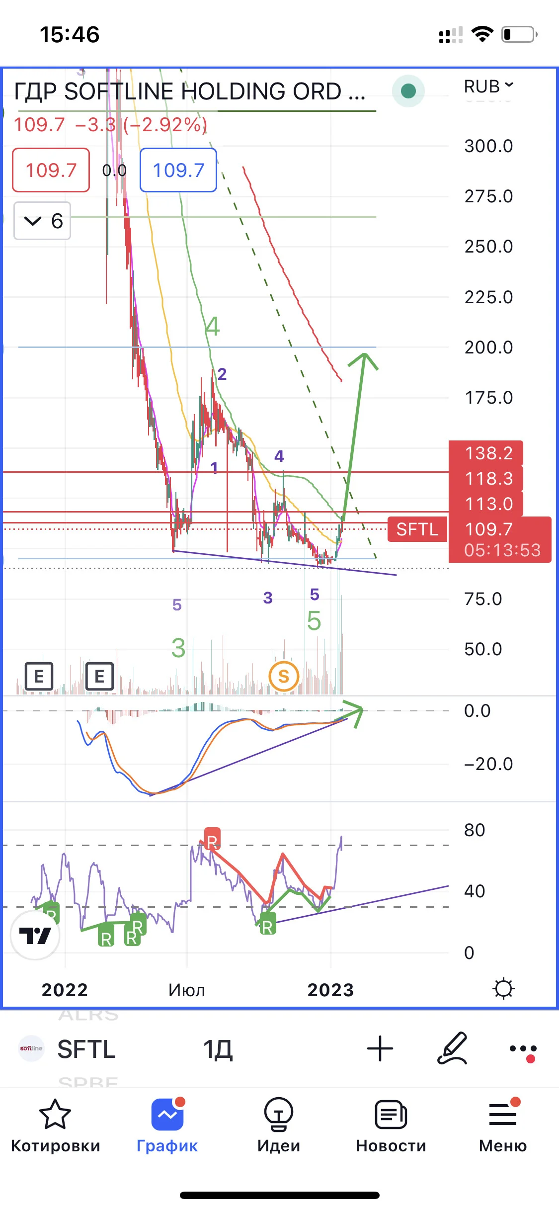Tap the TradingView logo button
The image size is (559, 1211).
pyautogui.click(x=35, y=935)
